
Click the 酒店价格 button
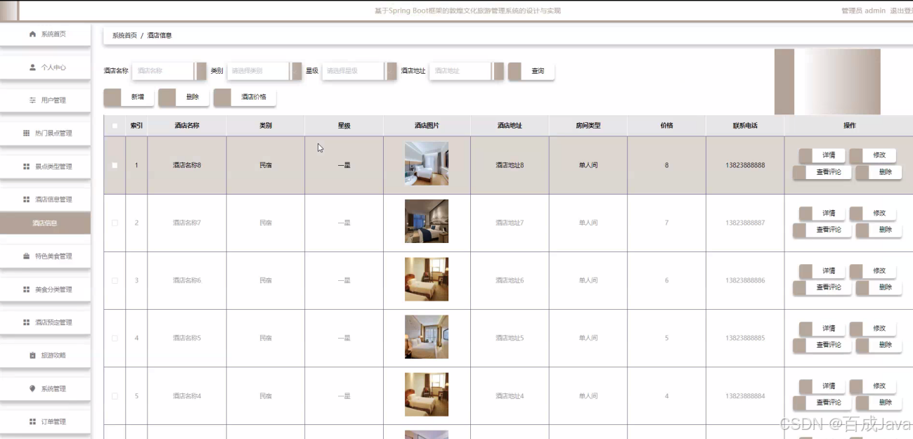[245, 97]
